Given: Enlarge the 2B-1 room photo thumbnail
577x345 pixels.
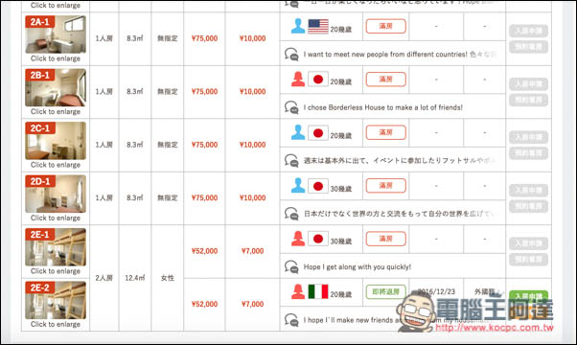Looking at the screenshot, I should point(56,87).
